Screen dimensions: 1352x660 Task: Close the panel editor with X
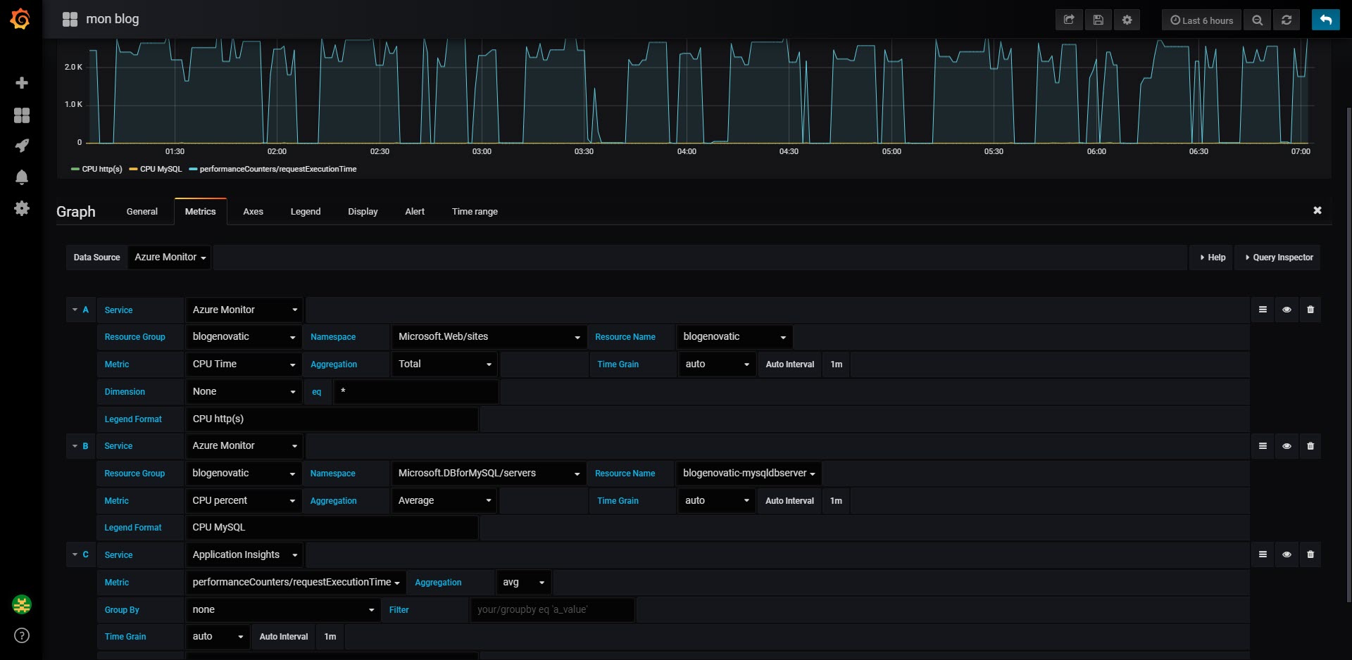1317,210
